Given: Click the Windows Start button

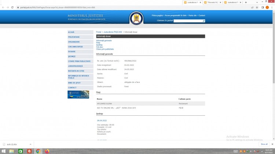Looking at the screenshot, I should [3, 151].
